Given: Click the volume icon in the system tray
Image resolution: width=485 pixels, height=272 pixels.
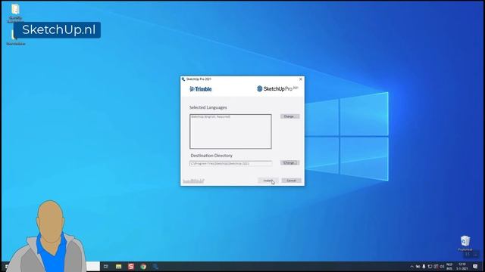Looking at the screenshot, I should [x=442, y=267].
